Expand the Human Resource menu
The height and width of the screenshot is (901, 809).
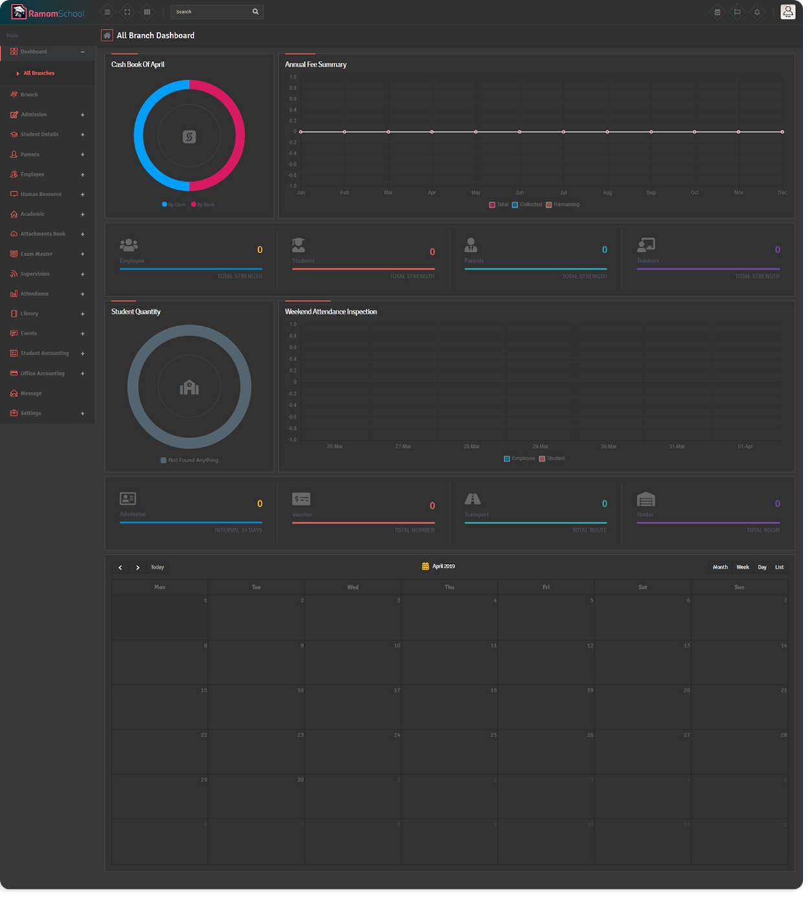tap(83, 195)
